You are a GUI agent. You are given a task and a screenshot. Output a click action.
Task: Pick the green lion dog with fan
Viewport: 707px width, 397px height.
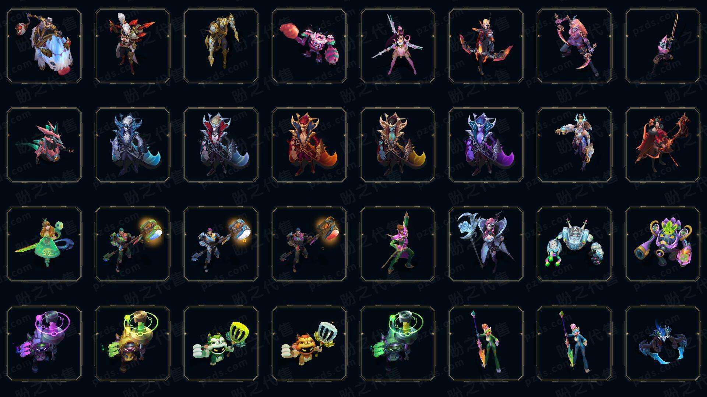[221, 343]
